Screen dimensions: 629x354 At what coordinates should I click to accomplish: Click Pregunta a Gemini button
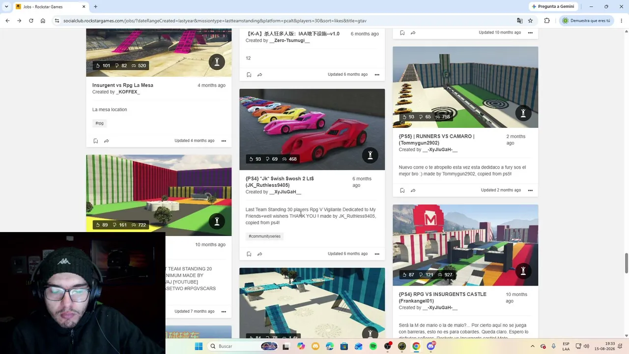point(552,6)
